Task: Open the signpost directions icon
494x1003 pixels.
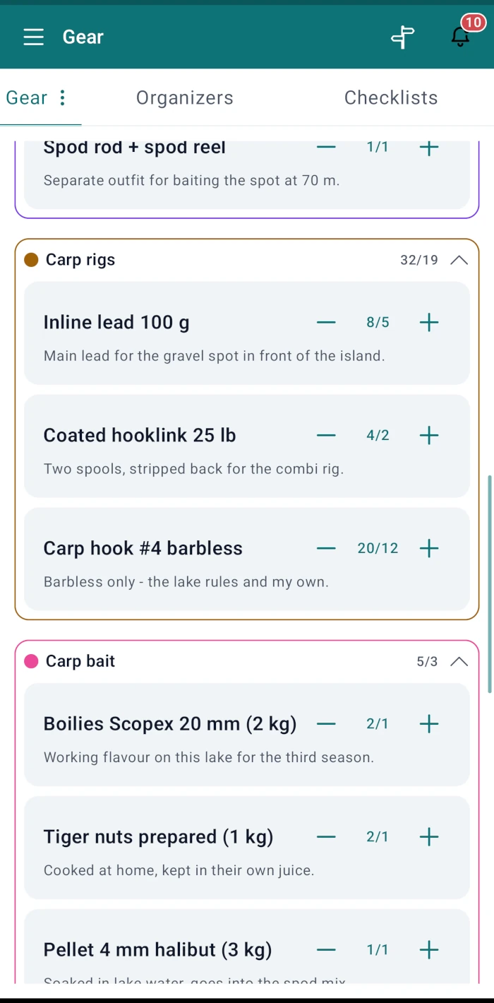Action: click(403, 37)
